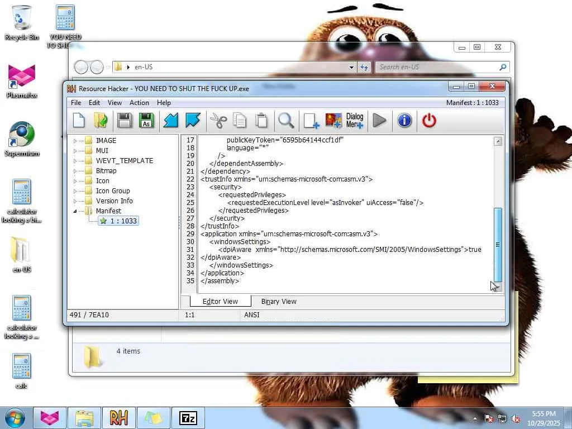Click Explorer's Forward navigation button

click(x=97, y=67)
